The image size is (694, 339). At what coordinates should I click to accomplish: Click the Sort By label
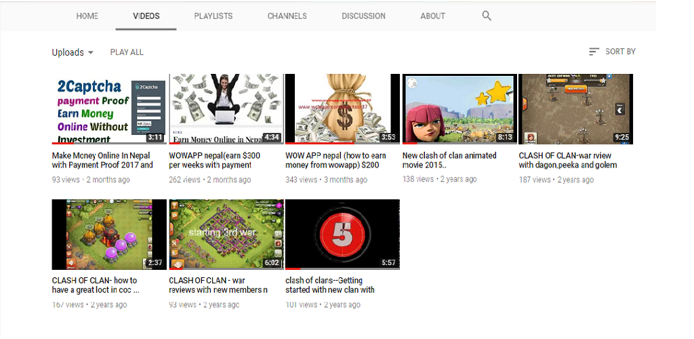[621, 52]
